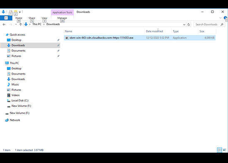Open Pictures under Quick access

tap(16, 56)
